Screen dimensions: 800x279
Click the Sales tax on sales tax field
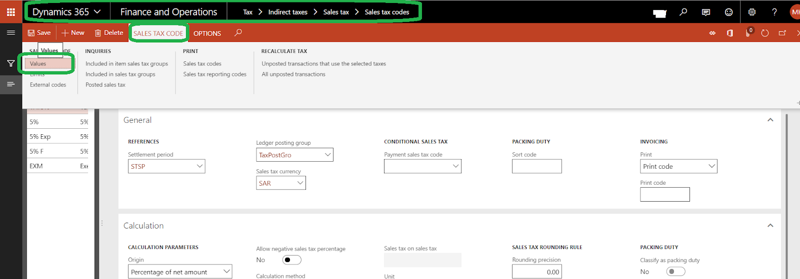pyautogui.click(x=422, y=260)
